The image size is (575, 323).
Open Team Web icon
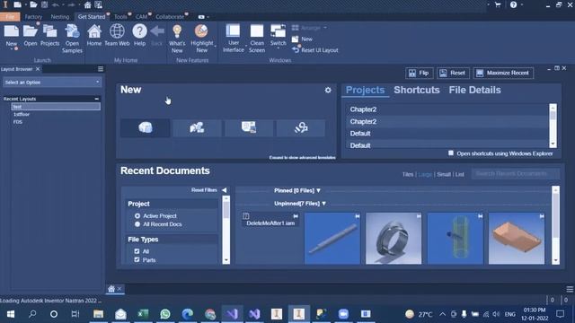pyautogui.click(x=117, y=32)
